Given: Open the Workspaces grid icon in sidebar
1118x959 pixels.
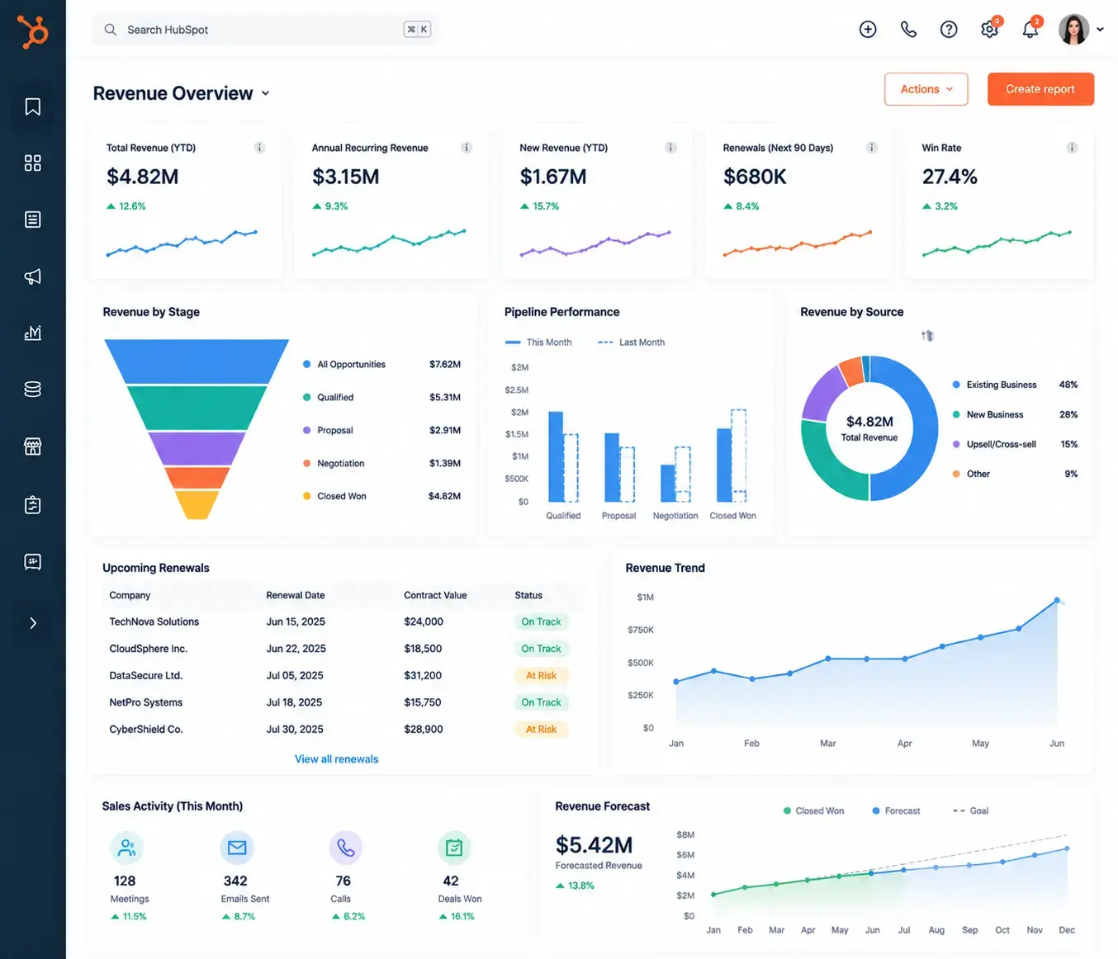Looking at the screenshot, I should click(x=33, y=163).
